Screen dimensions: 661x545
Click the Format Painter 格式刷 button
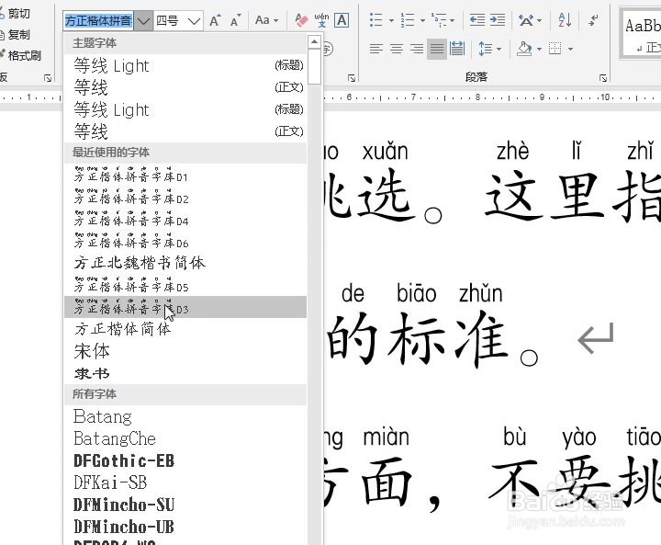pyautogui.click(x=21, y=55)
